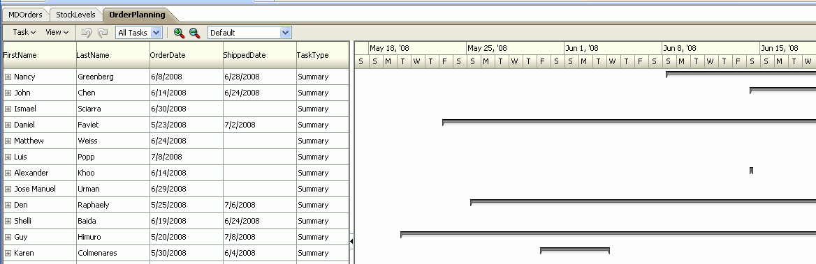Click the FirstName column header
816x264 pixels.
click(40, 55)
